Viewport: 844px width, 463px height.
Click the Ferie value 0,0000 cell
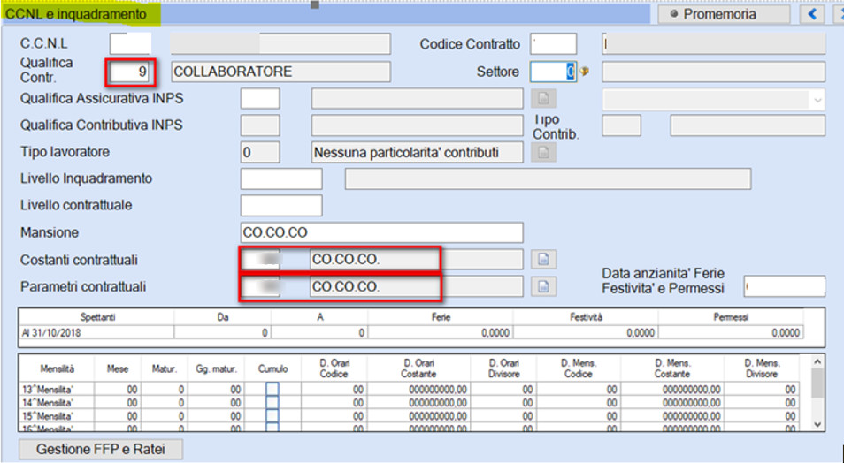(441, 333)
